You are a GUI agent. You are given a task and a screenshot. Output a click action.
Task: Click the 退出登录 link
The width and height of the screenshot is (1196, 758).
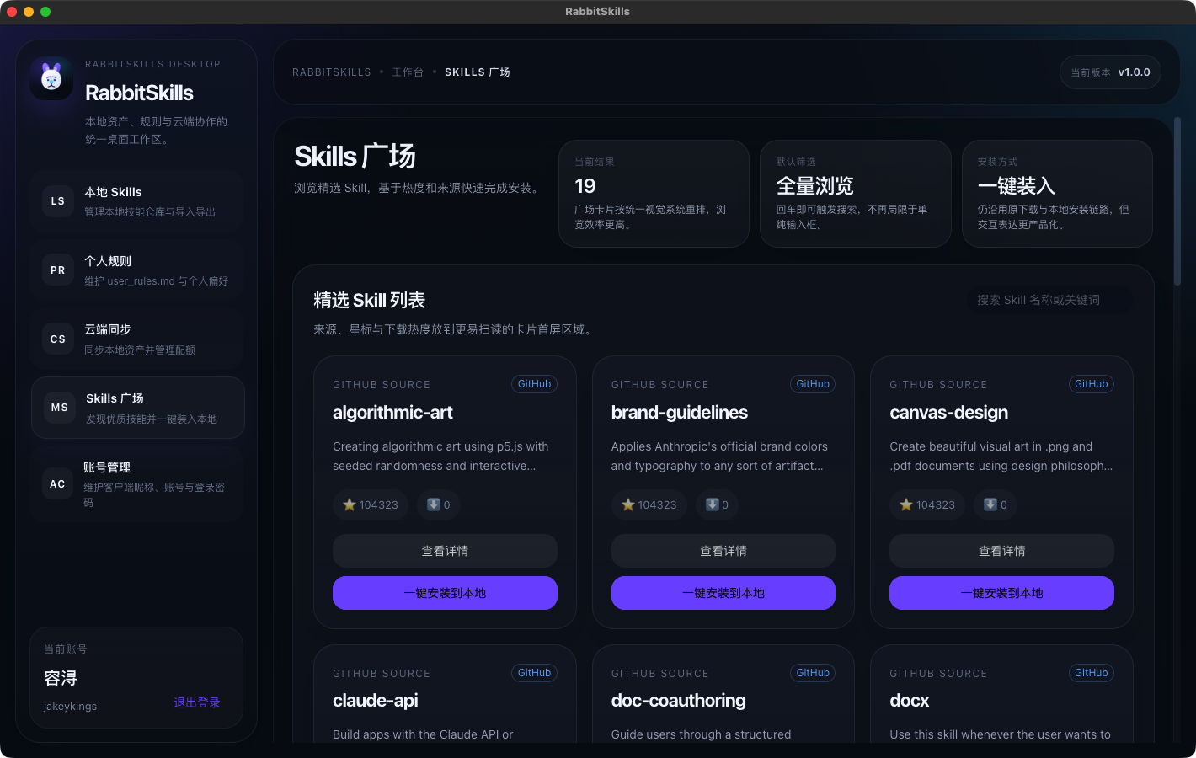pyautogui.click(x=197, y=702)
